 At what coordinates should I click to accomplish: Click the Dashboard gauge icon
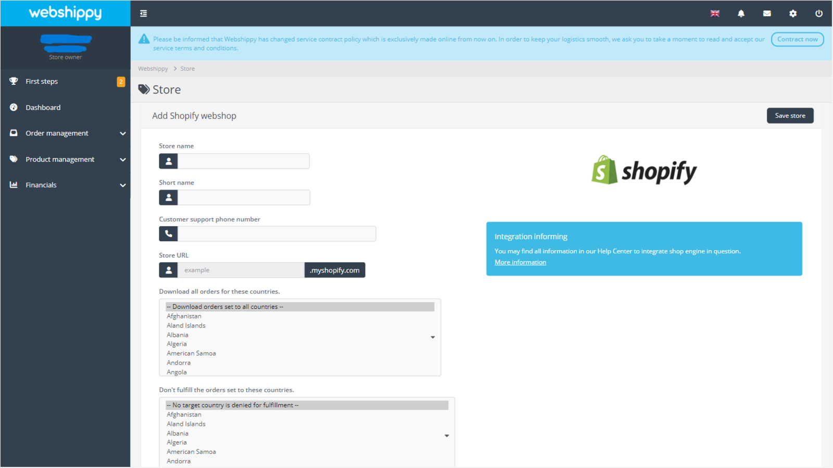[x=14, y=107]
